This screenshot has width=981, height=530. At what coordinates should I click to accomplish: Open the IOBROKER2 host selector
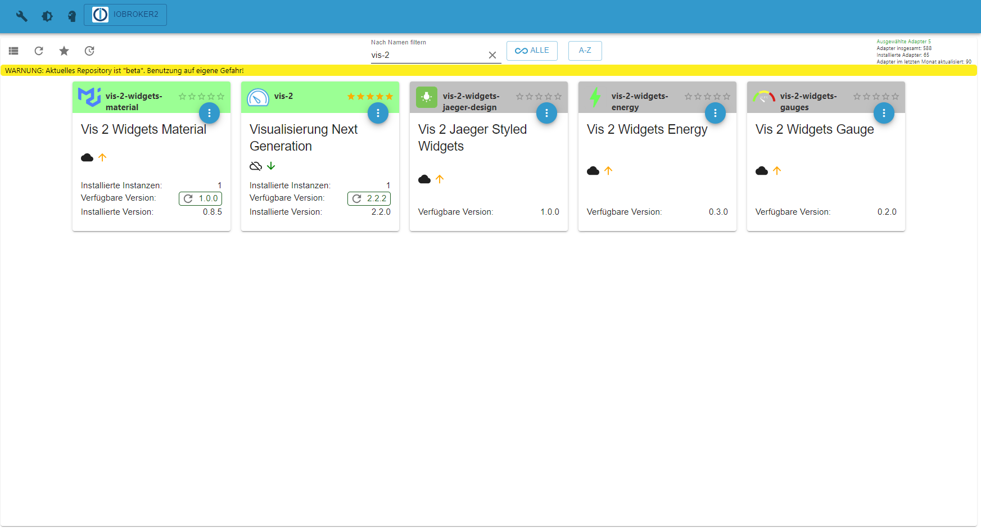[x=125, y=15]
